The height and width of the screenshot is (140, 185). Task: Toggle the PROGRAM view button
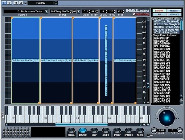[159, 11]
